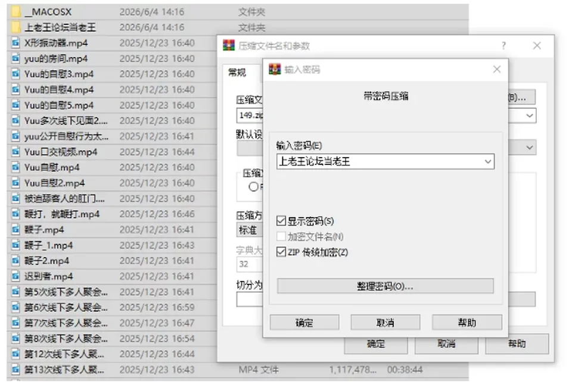
Task: Open the archive name dropdown arrow in compression dialog
Action: [x=529, y=116]
